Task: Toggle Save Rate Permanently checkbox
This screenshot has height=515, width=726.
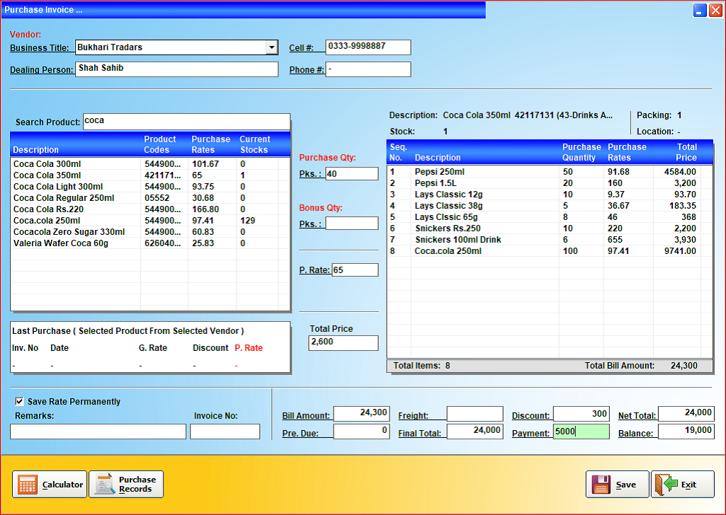Action: tap(19, 401)
